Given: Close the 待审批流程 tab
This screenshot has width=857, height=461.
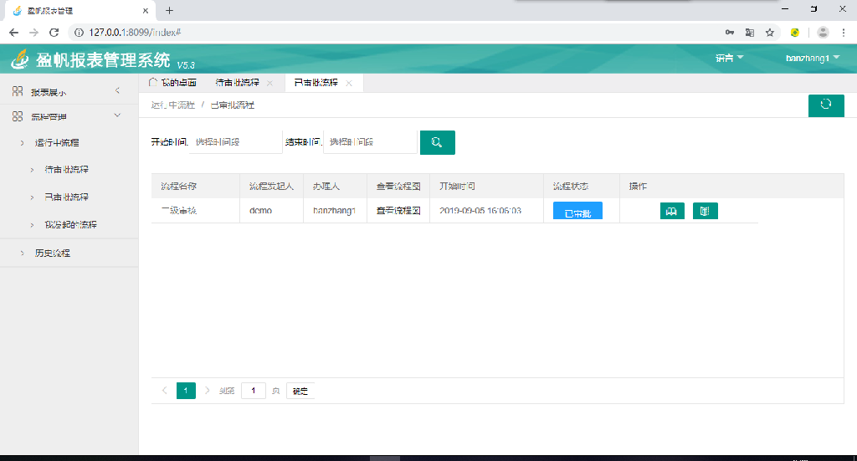Looking at the screenshot, I should click(x=269, y=84).
